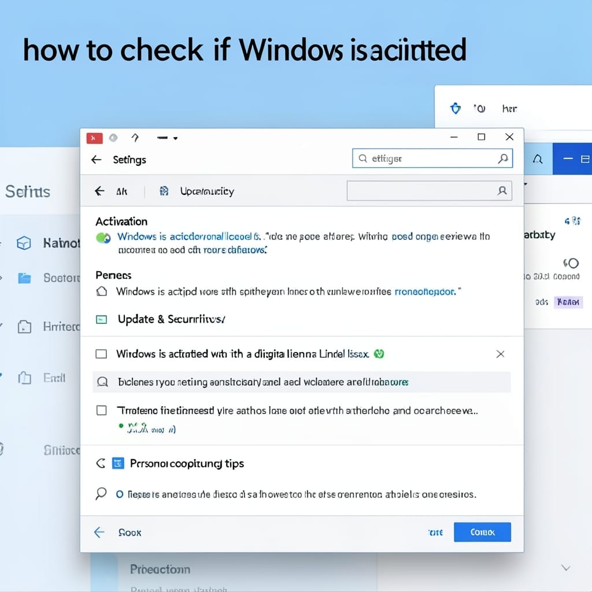This screenshot has height=592, width=592.
Task: Click the blue Conux button
Action: (482, 532)
